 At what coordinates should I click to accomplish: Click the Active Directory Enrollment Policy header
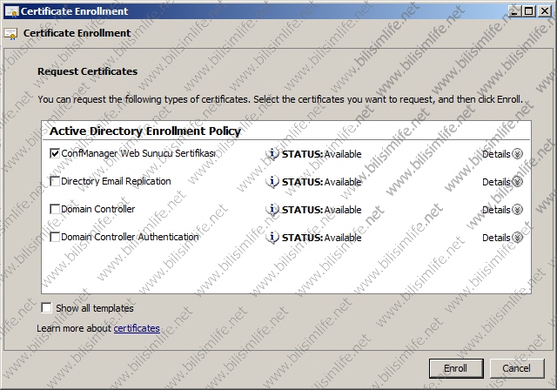tap(145, 131)
